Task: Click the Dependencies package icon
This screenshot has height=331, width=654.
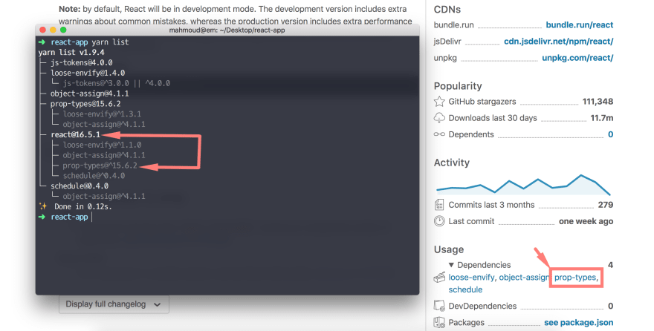Action: pyautogui.click(x=439, y=278)
